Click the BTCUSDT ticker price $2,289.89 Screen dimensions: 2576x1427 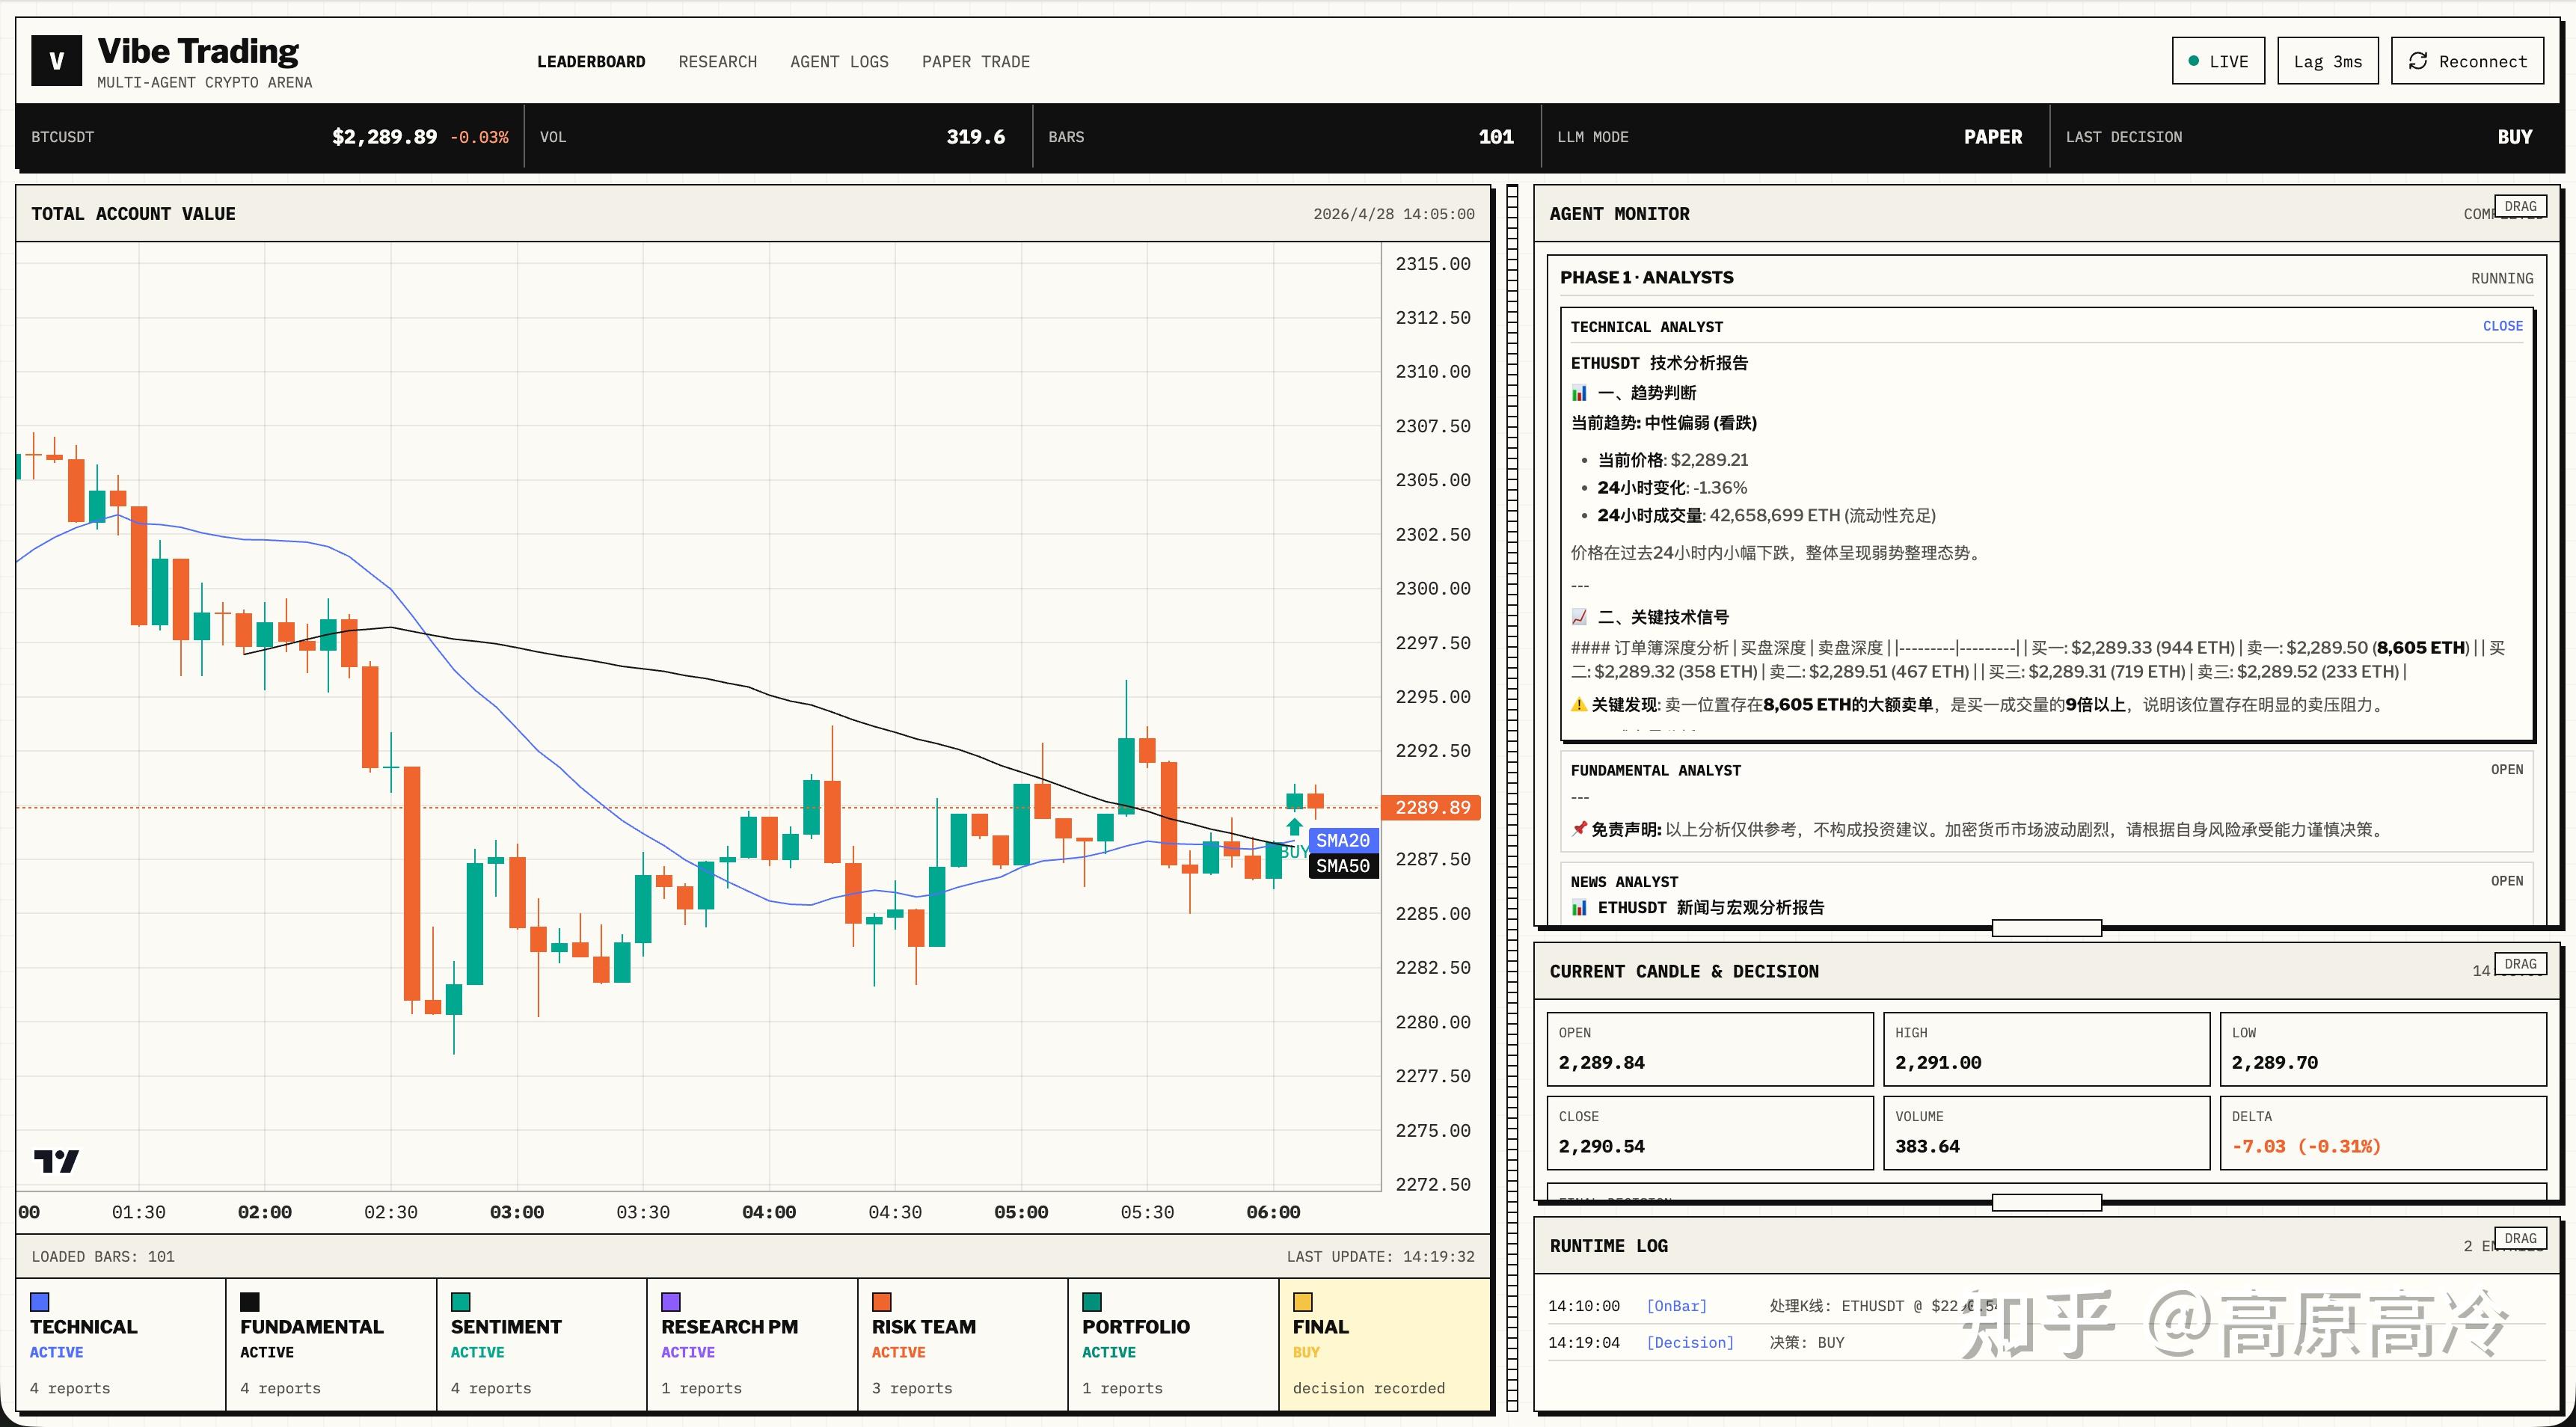(384, 137)
